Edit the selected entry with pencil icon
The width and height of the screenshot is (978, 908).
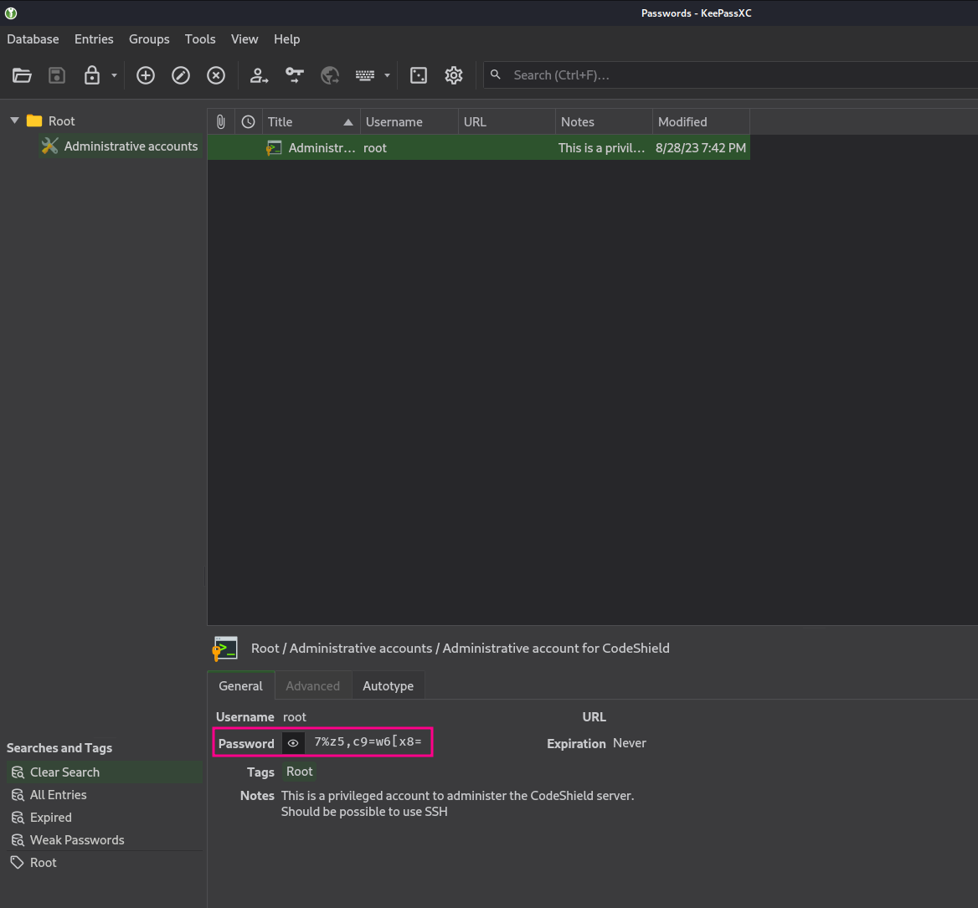(x=181, y=75)
